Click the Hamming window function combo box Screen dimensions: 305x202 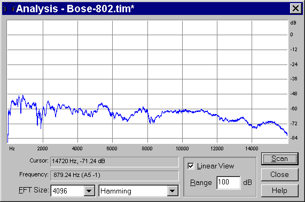tap(138, 191)
